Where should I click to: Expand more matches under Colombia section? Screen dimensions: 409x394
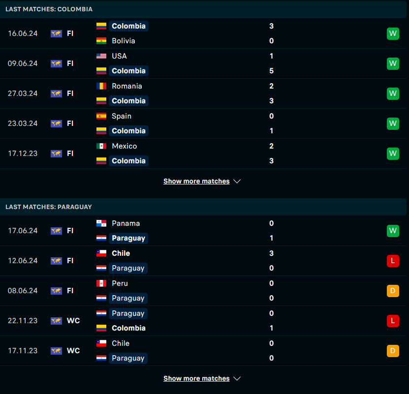tap(196, 181)
